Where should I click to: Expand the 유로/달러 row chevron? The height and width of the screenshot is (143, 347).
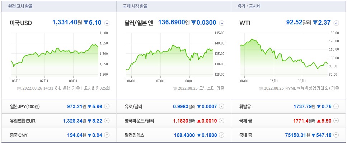coord(221,106)
